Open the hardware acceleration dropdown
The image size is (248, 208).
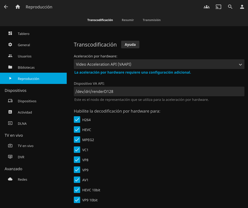pos(159,64)
